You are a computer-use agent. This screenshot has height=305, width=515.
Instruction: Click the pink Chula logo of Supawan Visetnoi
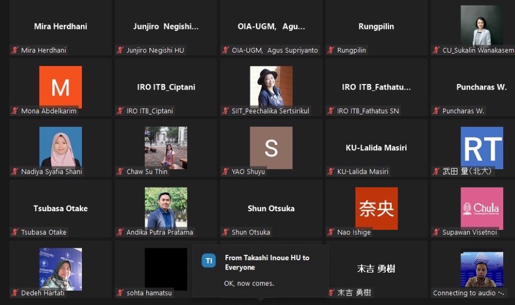pos(482,208)
